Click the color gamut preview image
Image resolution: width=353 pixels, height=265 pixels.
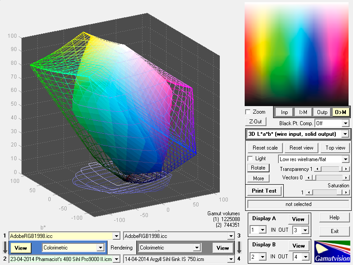[296, 54]
